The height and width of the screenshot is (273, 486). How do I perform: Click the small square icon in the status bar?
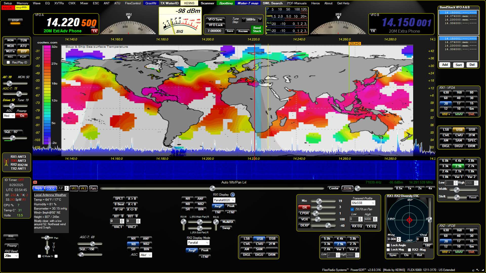coord(473,270)
